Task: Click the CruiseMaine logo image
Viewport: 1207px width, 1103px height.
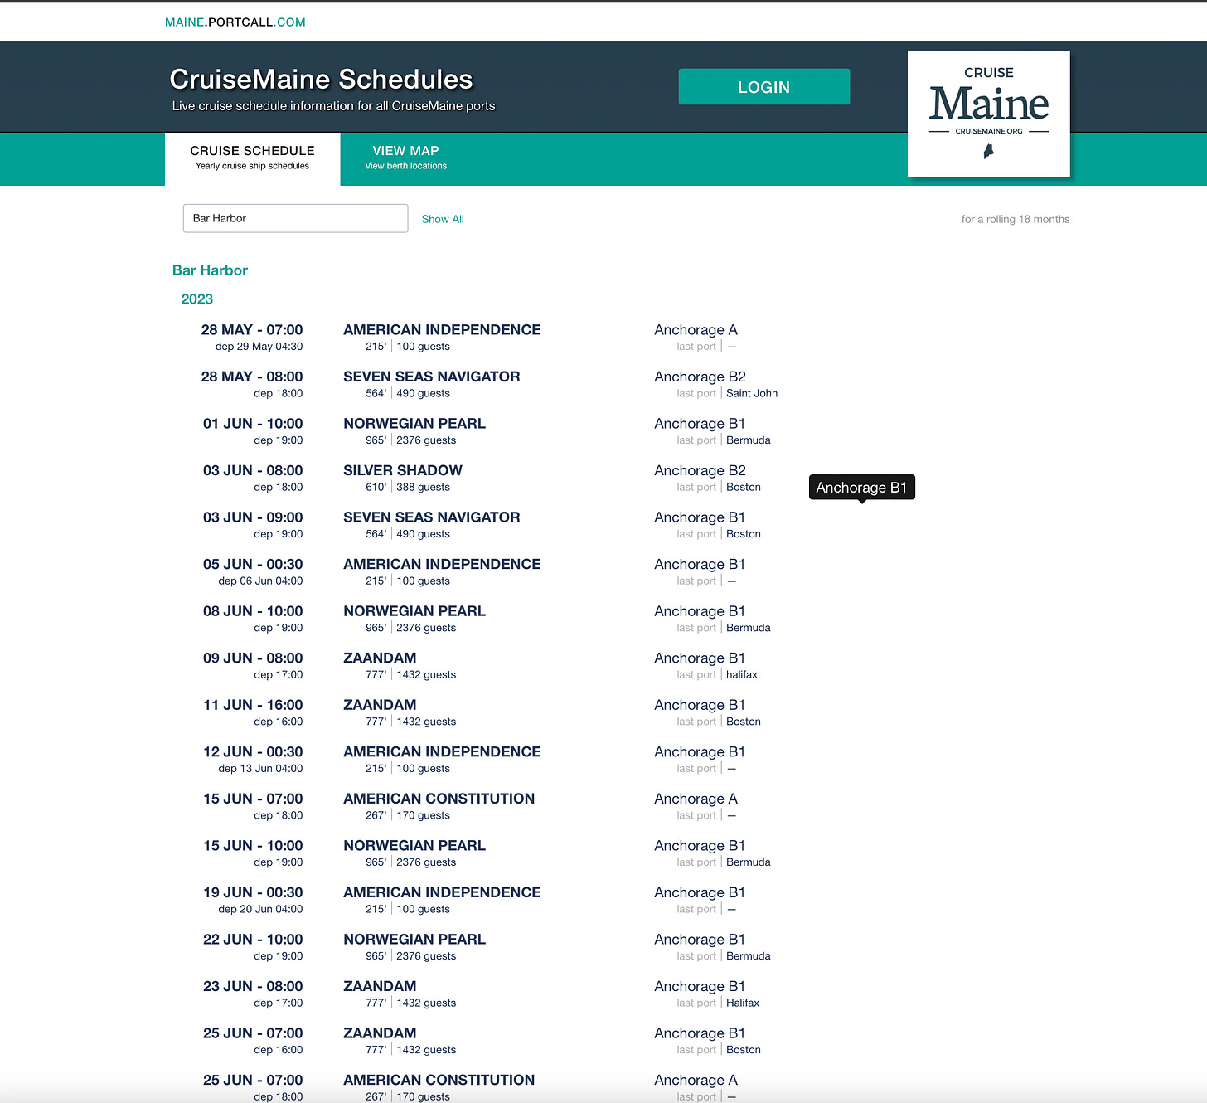Action: click(x=988, y=114)
